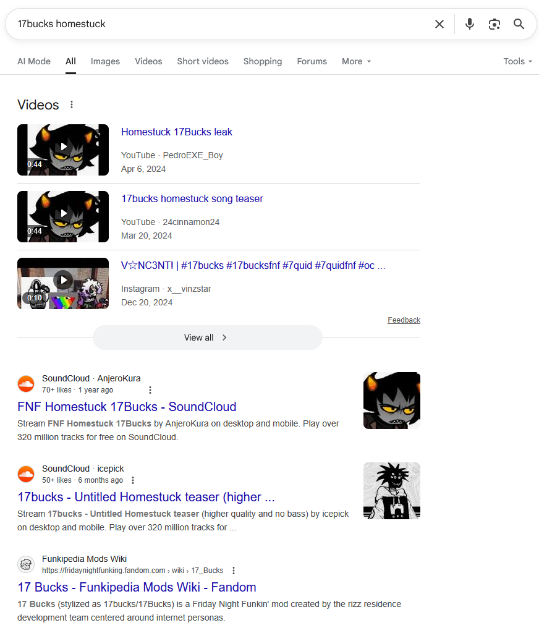The width and height of the screenshot is (539, 641).
Task: Open the Tools dropdown
Action: 517,61
